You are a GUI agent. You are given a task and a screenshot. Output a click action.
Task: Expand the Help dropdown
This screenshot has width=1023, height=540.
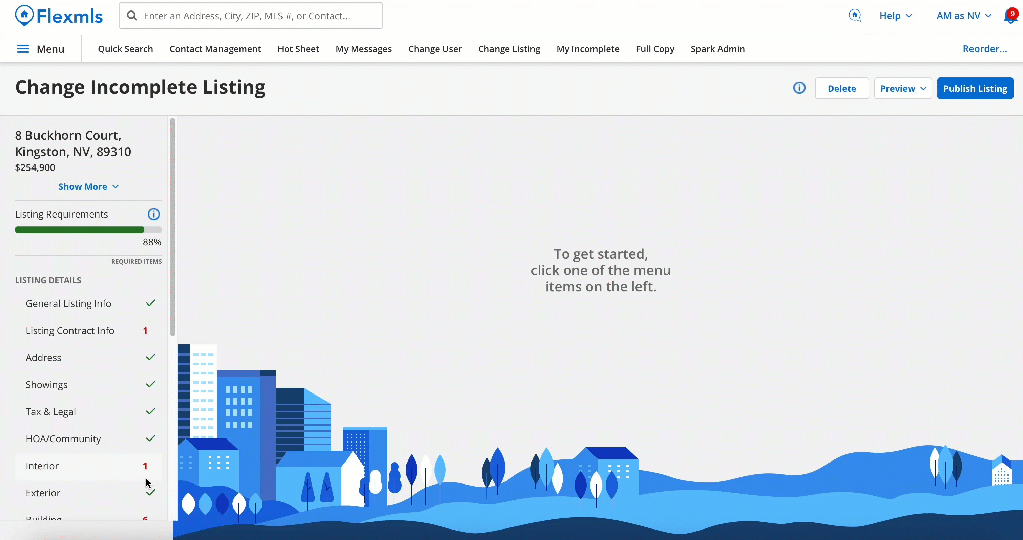[x=896, y=16]
